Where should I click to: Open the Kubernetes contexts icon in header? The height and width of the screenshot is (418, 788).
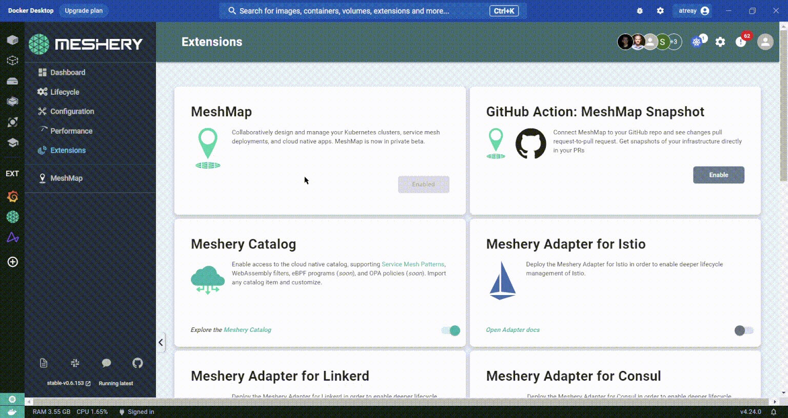click(697, 42)
